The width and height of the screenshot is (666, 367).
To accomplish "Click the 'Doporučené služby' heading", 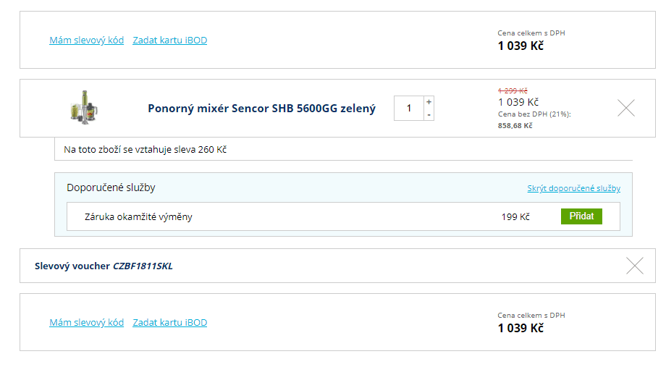I will point(111,187).
